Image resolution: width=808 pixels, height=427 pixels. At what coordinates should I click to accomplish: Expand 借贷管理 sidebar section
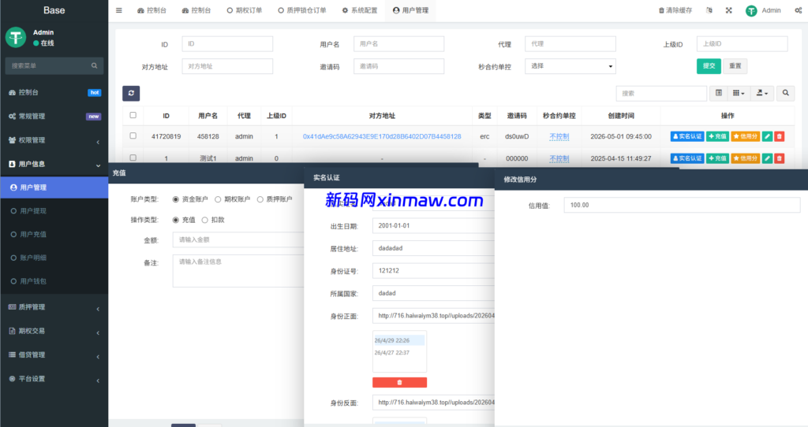[54, 355]
